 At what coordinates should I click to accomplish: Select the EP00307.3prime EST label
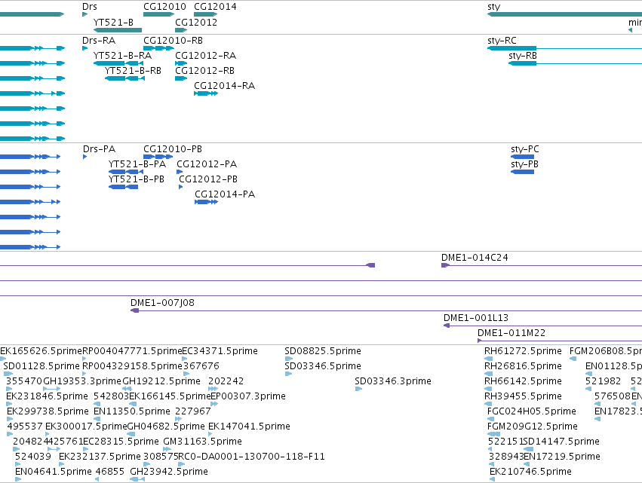[x=248, y=396]
